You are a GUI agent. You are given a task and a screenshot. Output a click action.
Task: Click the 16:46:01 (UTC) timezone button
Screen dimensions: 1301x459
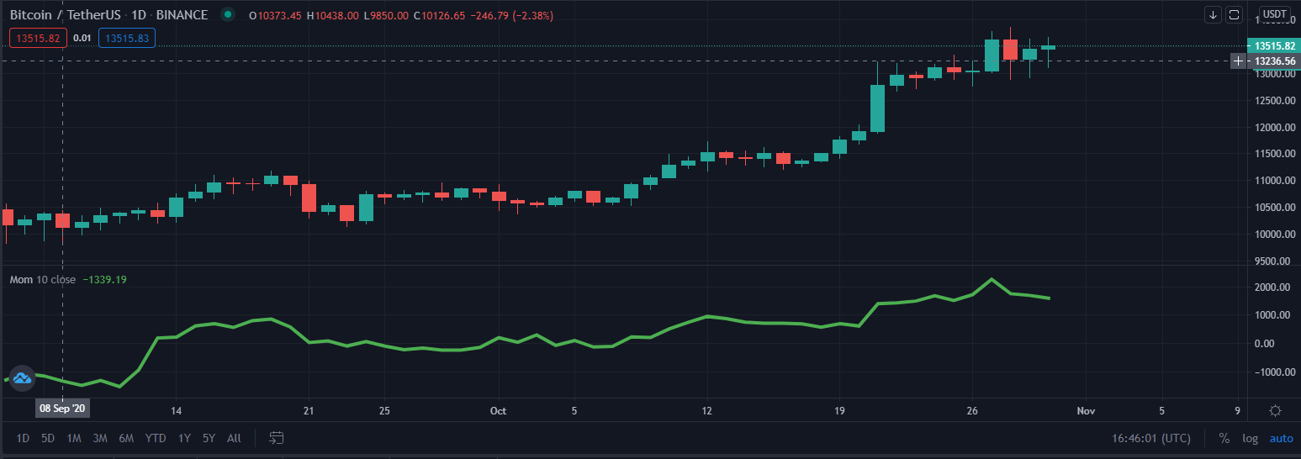(x=1151, y=438)
